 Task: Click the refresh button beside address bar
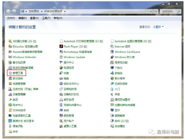click(156, 12)
